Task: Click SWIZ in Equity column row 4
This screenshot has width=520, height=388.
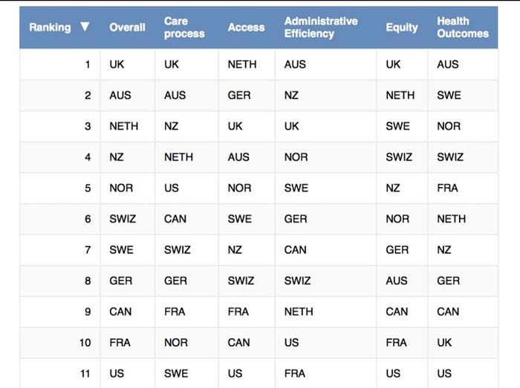Action: (399, 157)
